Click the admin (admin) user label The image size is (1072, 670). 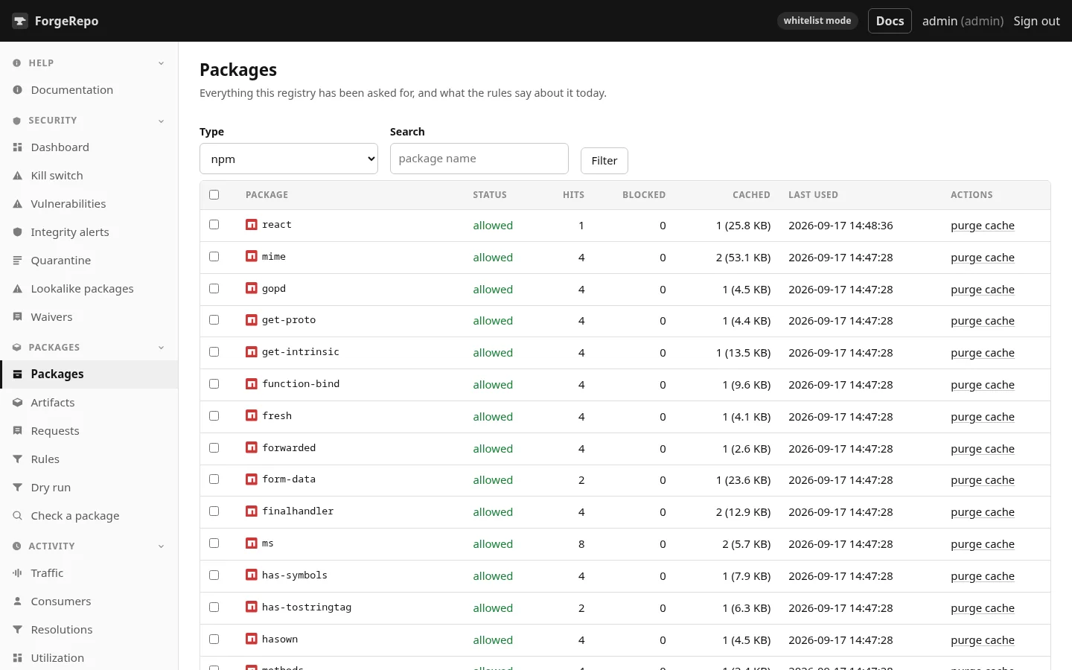(x=963, y=21)
